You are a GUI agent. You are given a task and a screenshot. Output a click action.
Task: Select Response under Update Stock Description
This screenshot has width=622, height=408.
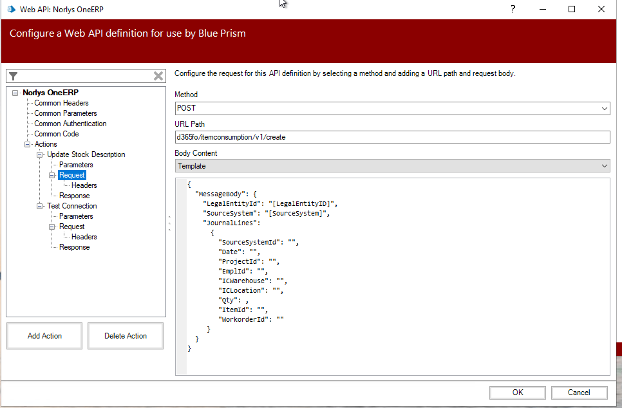tap(74, 196)
